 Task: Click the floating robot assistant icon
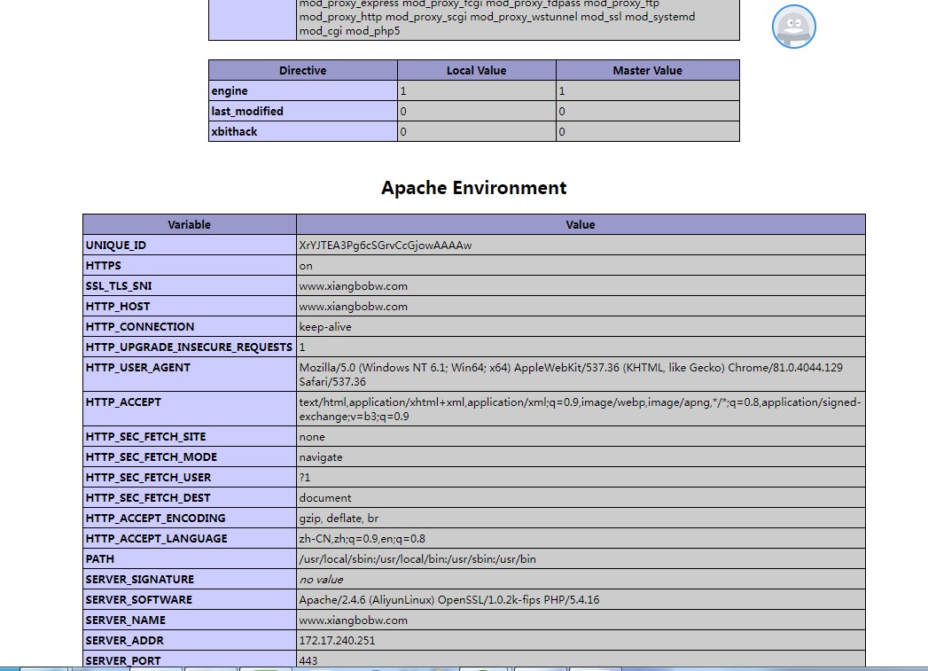793,27
